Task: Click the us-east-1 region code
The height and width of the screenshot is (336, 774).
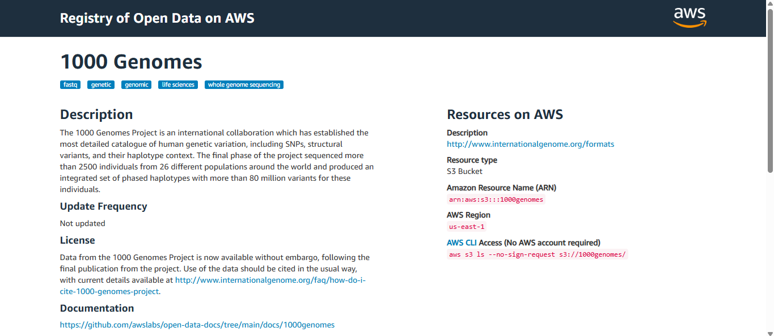Action: 467,227
